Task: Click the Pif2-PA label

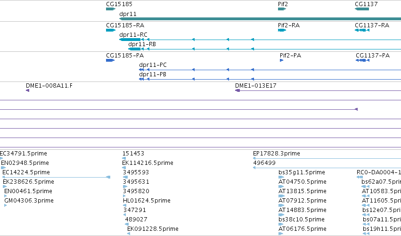Action: [x=290, y=56]
